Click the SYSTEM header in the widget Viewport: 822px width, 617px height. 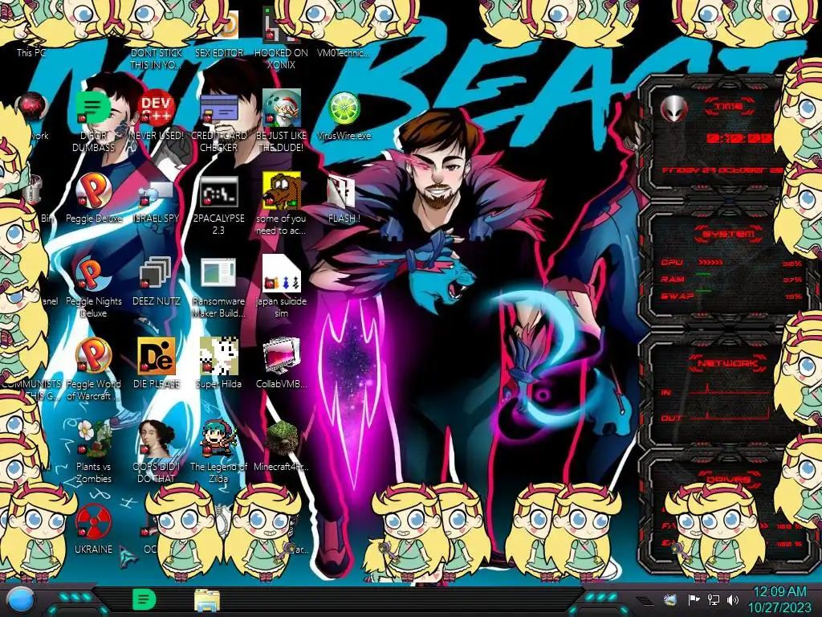729,234
